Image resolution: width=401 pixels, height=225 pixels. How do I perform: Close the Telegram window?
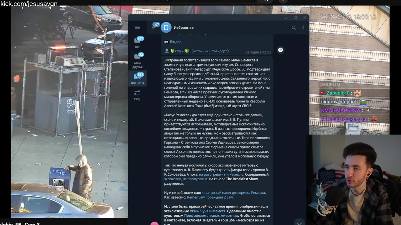(305, 17)
